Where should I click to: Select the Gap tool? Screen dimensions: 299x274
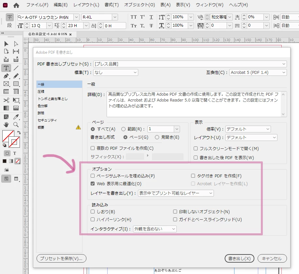16,51
